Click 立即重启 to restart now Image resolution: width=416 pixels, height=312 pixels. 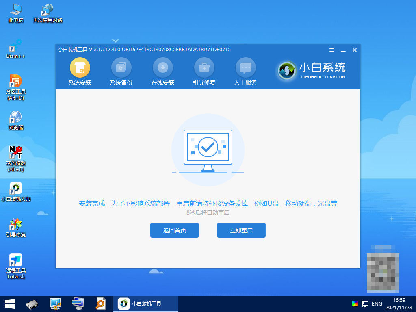pos(241,230)
